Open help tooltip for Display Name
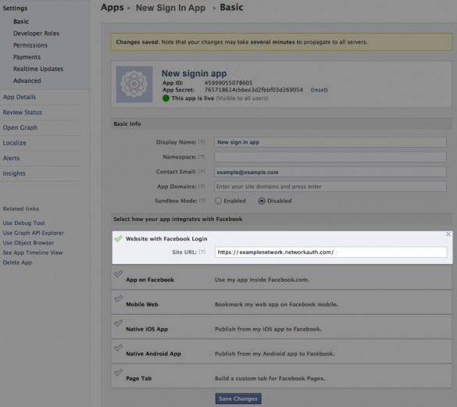The width and height of the screenshot is (457, 407). point(202,142)
